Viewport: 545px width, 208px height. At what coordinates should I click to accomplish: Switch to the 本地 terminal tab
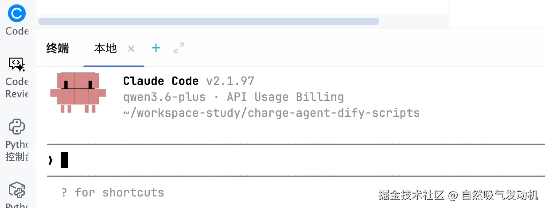pos(105,49)
